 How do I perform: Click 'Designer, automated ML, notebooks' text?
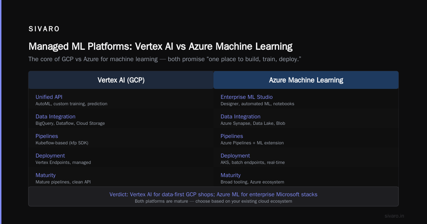click(257, 104)
